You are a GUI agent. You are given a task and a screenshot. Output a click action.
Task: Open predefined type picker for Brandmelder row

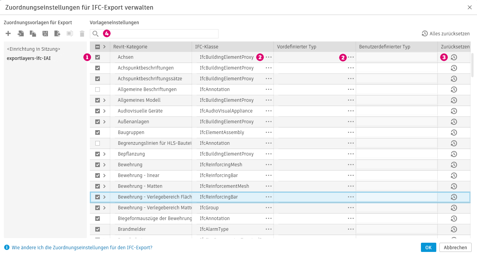(x=351, y=229)
